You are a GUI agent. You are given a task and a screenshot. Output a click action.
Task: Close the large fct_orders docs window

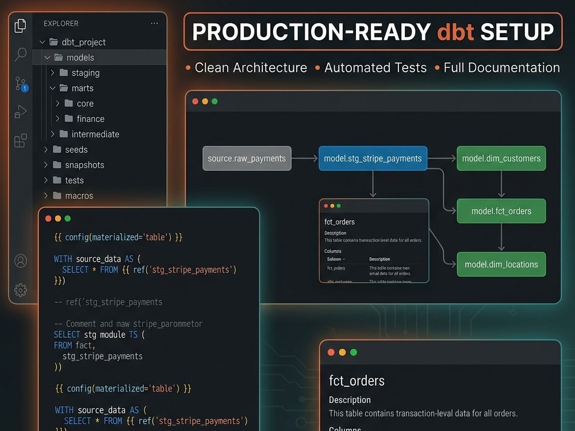click(331, 352)
